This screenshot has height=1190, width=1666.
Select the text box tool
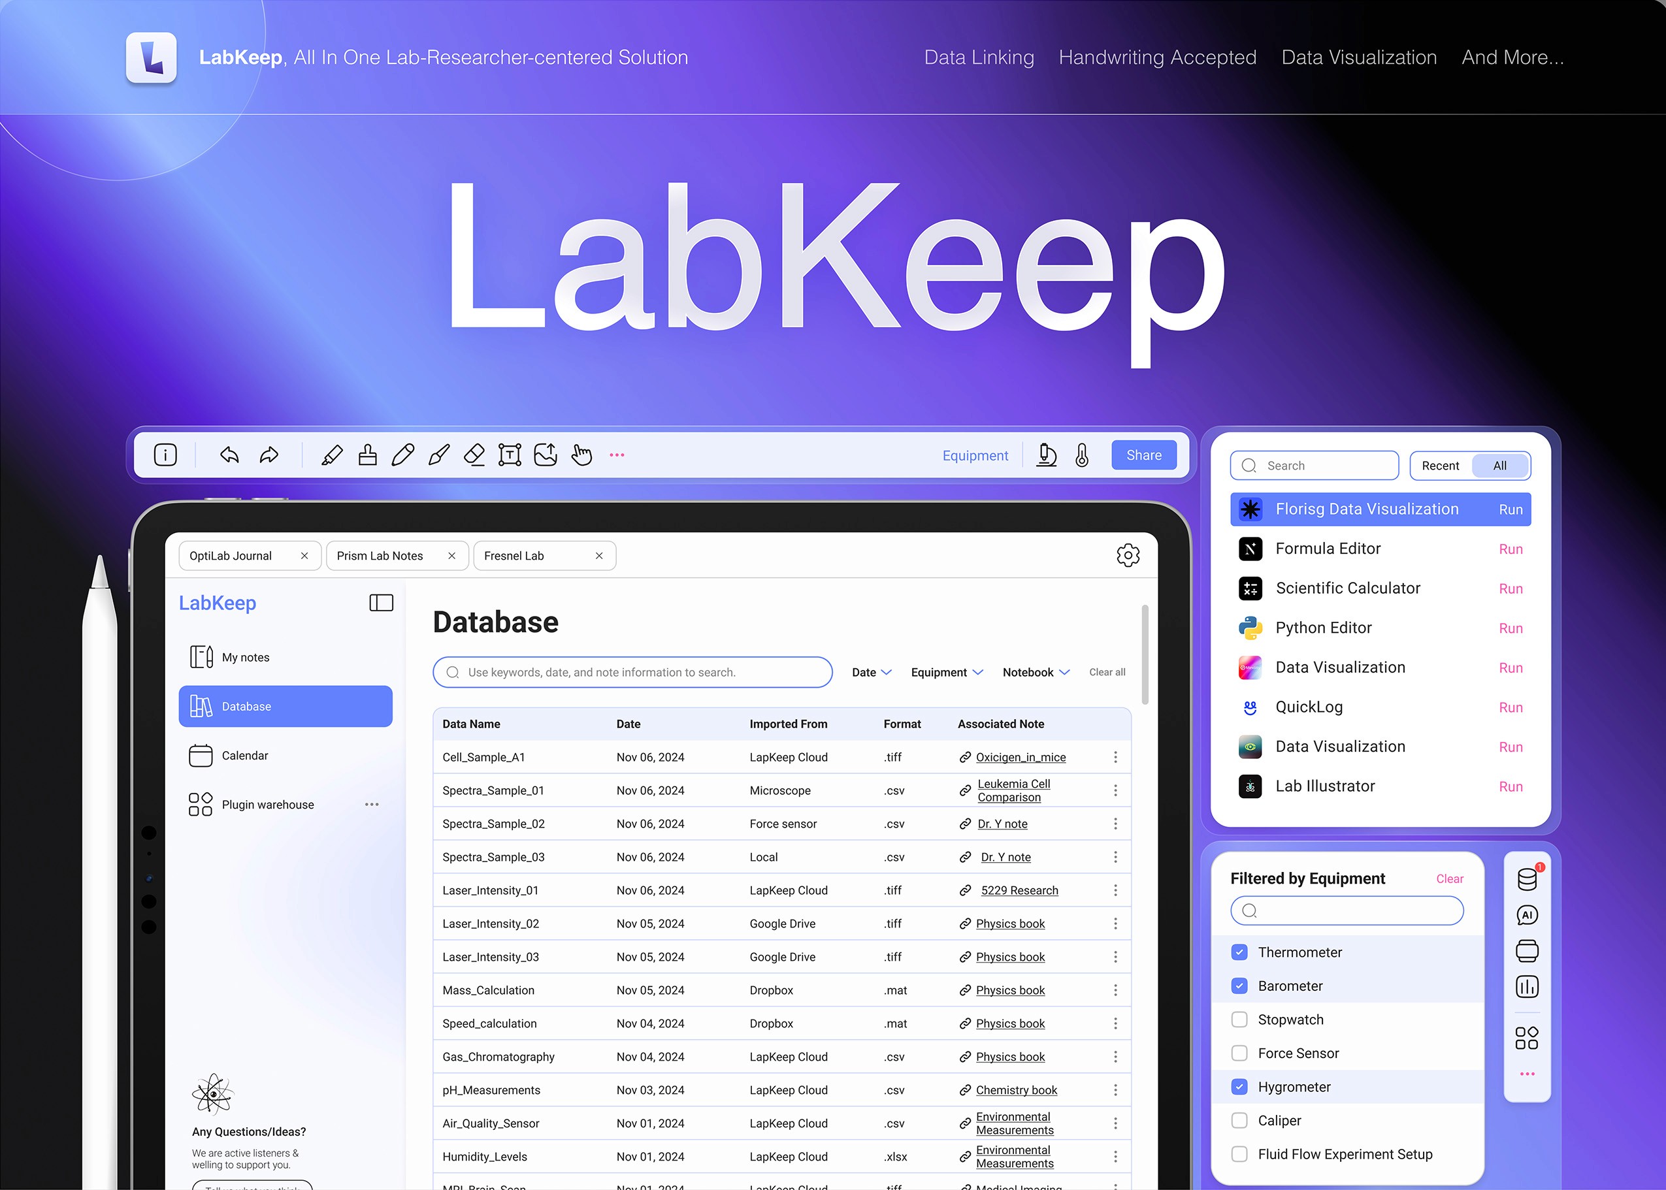[x=510, y=455]
